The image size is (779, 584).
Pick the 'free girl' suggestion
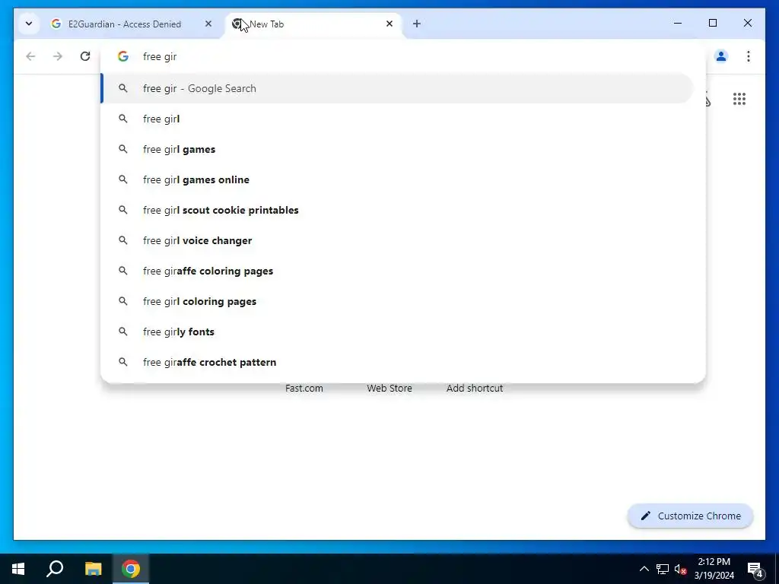397,119
